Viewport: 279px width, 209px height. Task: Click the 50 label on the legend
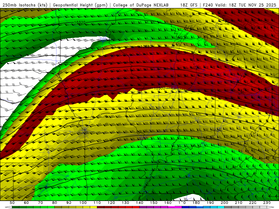pos(12,203)
